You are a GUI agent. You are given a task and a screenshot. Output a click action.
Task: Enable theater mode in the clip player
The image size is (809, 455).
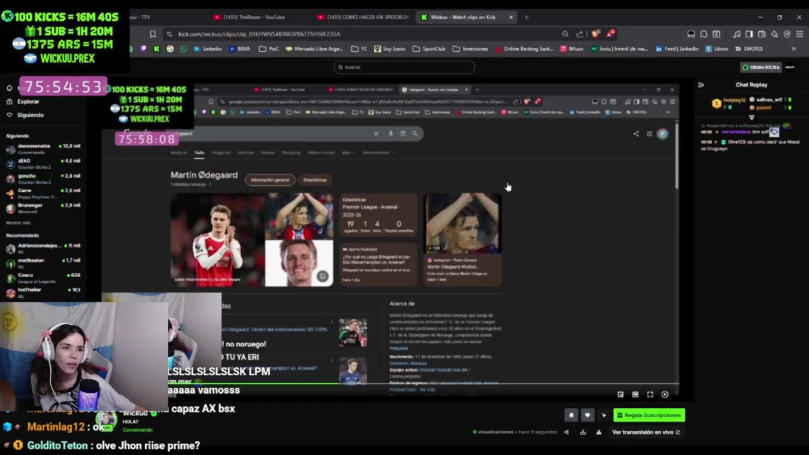pyautogui.click(x=635, y=394)
